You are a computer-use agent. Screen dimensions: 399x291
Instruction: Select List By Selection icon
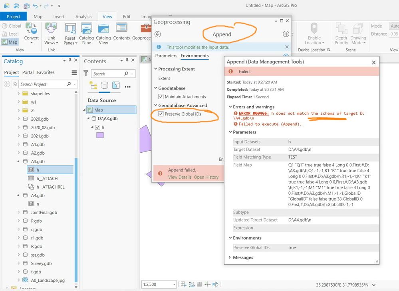[x=116, y=85]
